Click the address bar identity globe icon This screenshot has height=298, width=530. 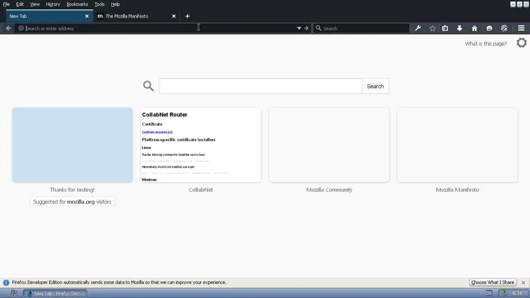coord(21,28)
